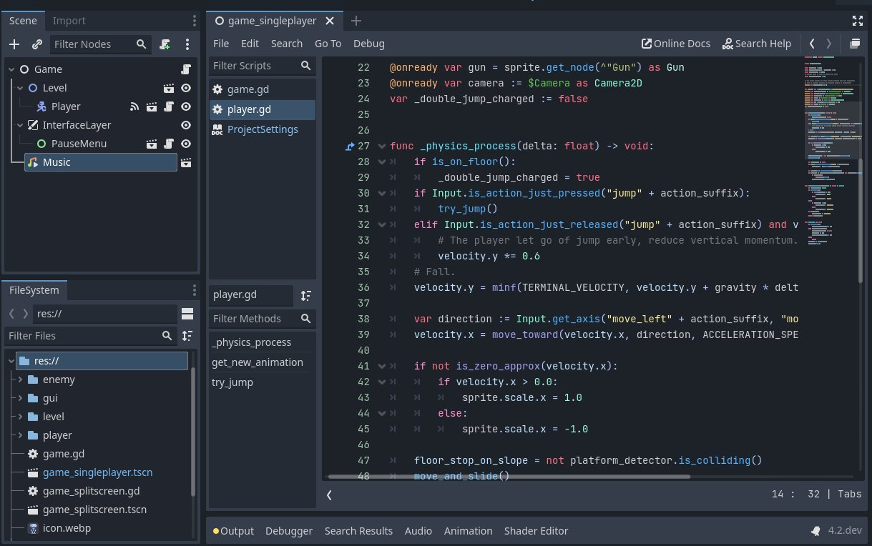The image size is (872, 546).
Task: Go to previous edited document arrow
Action: click(x=812, y=44)
